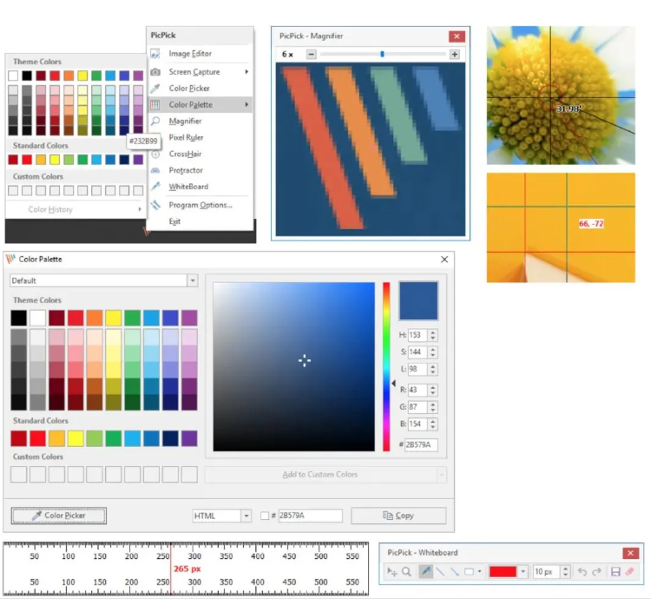Click the rainbow hue slider bar

390,370
